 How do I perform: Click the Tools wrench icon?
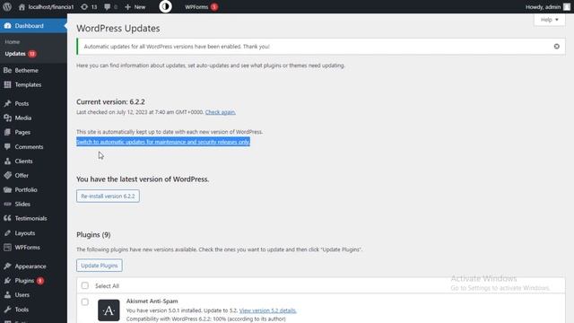point(8,310)
